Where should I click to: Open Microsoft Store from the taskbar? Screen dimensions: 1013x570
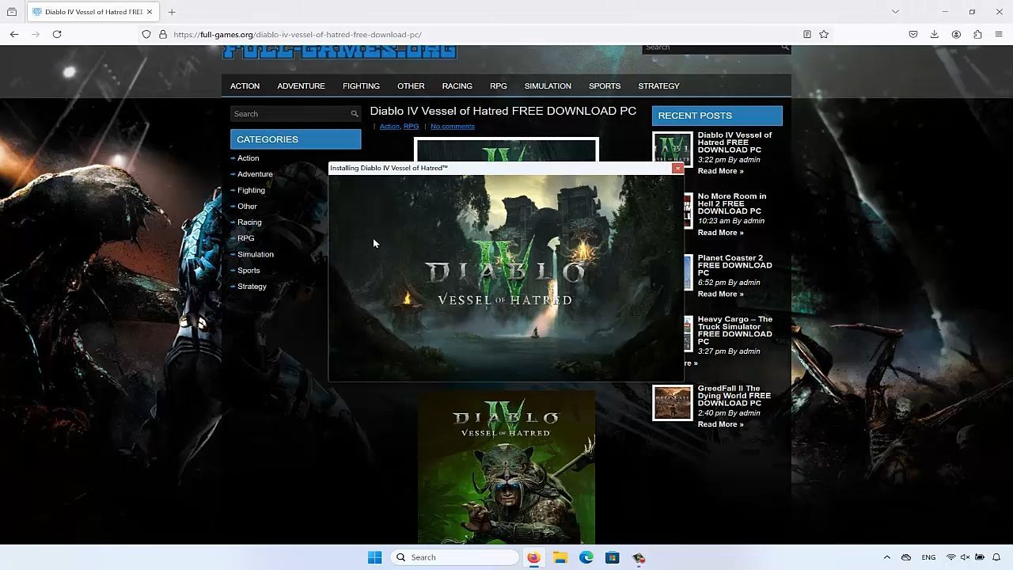click(x=613, y=557)
